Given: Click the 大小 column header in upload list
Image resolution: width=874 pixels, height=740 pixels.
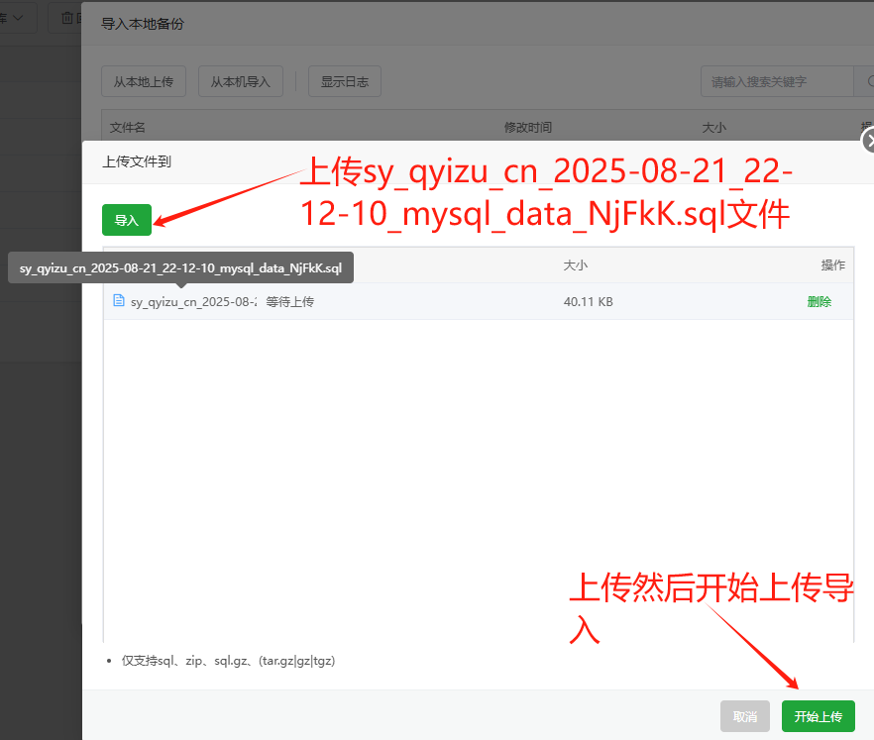Looking at the screenshot, I should (576, 265).
